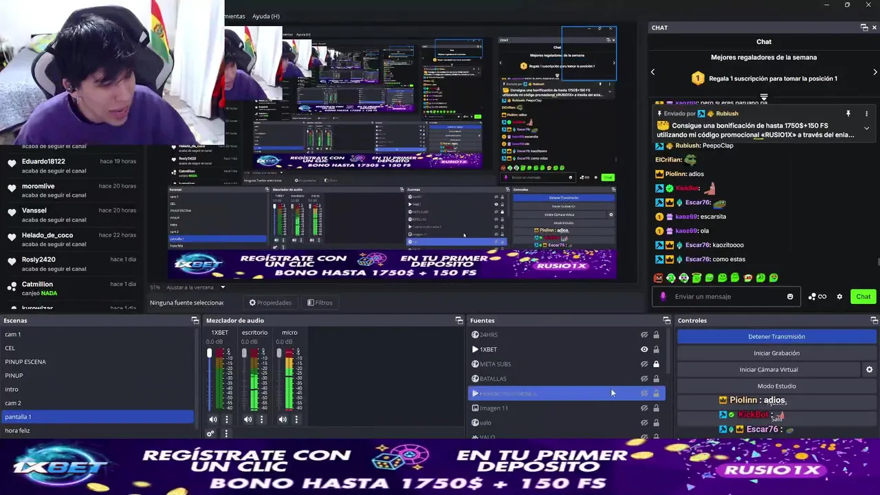This screenshot has height=495, width=880.
Task: Adjust 1XBET volume fader
Action: coord(210,353)
